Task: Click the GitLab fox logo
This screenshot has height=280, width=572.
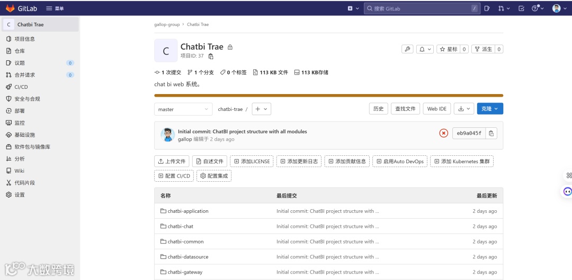Action: (x=10, y=8)
